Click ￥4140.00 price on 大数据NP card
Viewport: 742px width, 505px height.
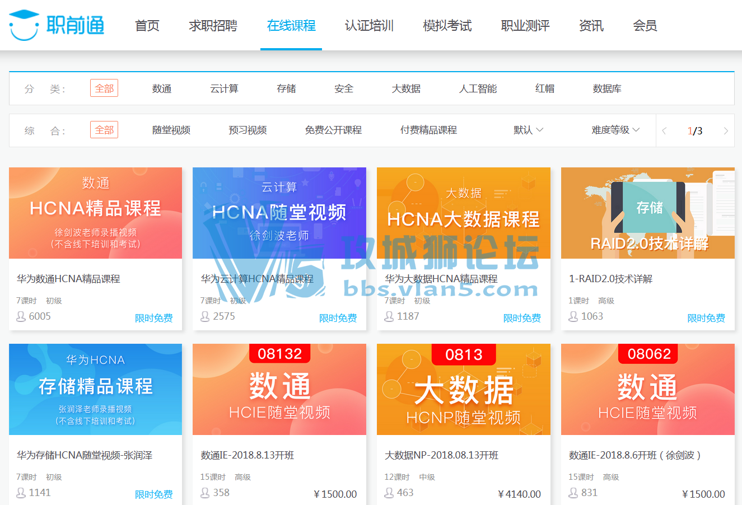[519, 494]
